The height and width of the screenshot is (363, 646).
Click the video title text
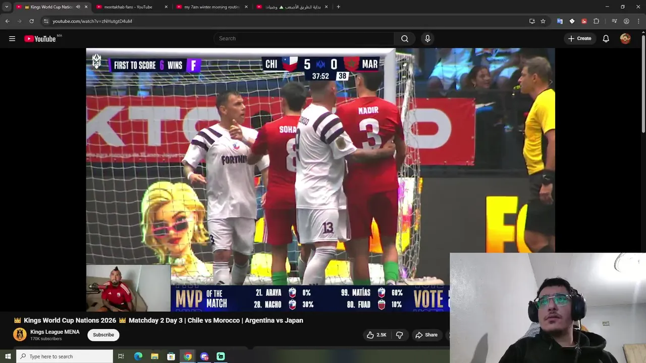tap(158, 320)
